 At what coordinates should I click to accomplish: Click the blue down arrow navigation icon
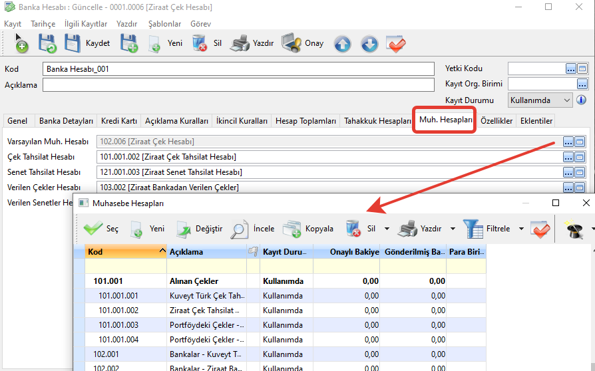[x=369, y=44]
